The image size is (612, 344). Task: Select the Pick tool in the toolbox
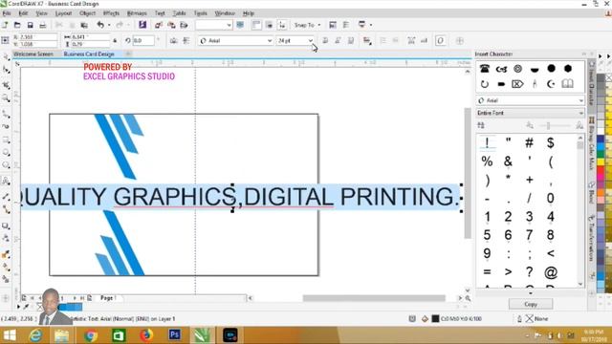(6, 57)
